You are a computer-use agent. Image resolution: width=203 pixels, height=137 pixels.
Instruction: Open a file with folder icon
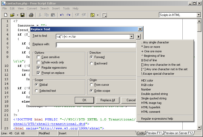[12, 15]
